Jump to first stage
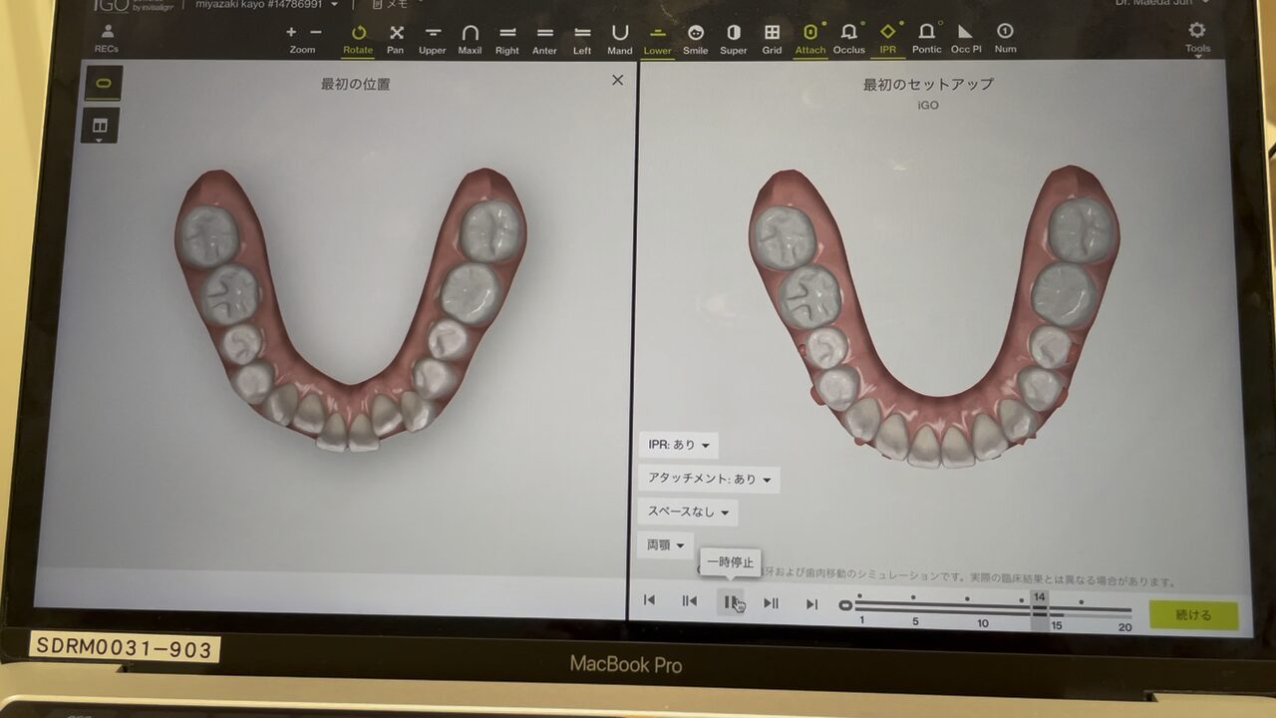 (x=649, y=600)
